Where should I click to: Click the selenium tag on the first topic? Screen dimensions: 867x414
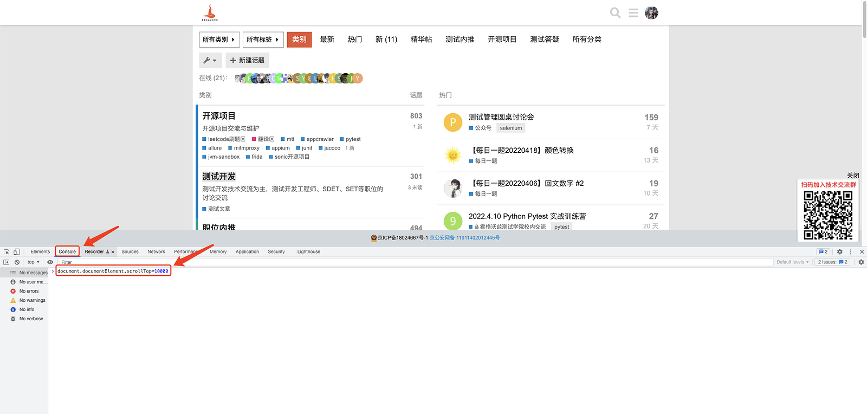(511, 128)
